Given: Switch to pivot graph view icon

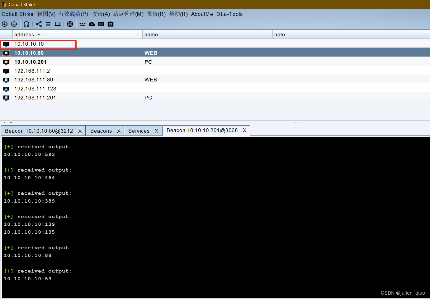Looking at the screenshot, I should 39,24.
